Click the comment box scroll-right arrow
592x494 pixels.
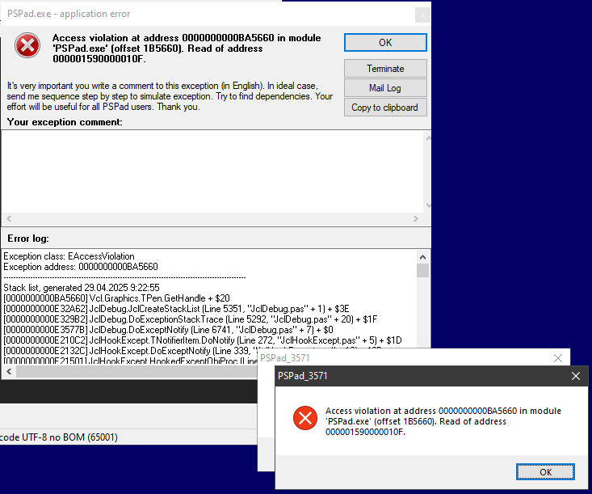point(416,218)
